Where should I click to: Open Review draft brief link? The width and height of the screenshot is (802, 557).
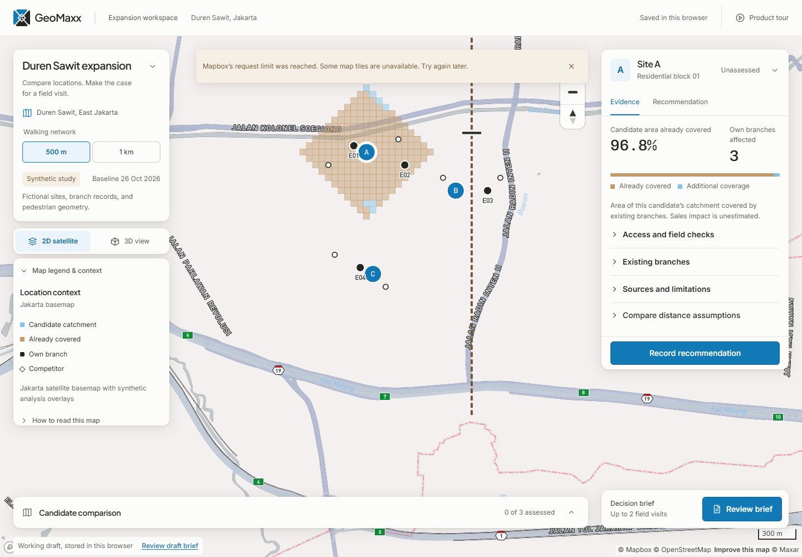[170, 546]
